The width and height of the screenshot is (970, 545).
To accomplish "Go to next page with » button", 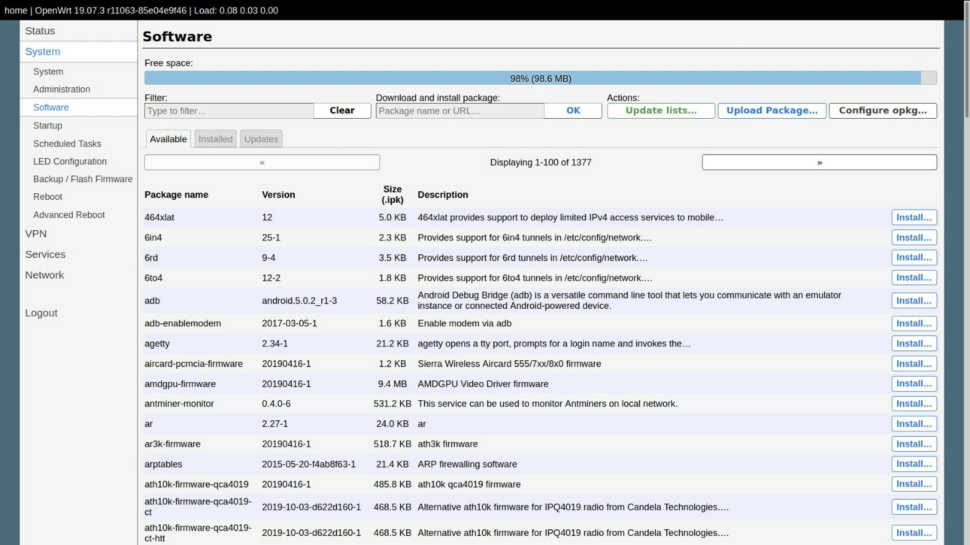I will [819, 162].
